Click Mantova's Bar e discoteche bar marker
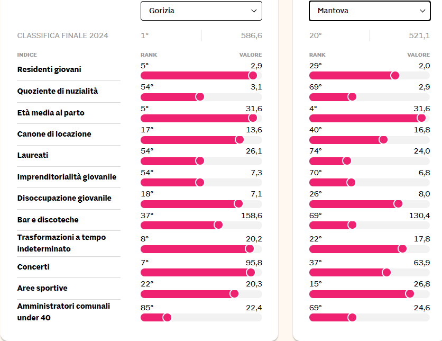This screenshot has height=341, width=442. pos(352,225)
